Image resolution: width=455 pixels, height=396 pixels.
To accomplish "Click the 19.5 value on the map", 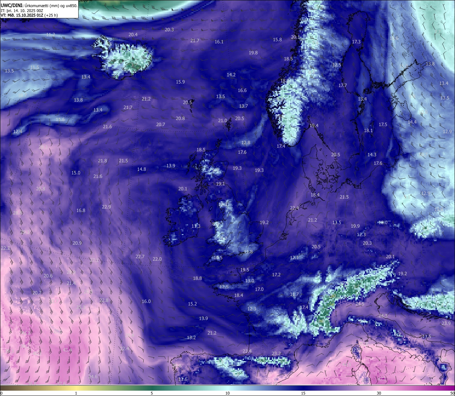I will point(245,270).
